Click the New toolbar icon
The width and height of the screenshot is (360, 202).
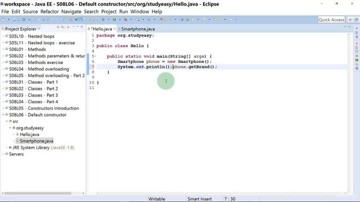pyautogui.click(x=3, y=20)
